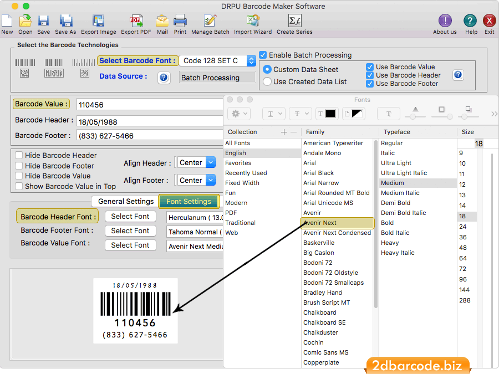This screenshot has width=499, height=374.
Task: Switch to General Settings tab
Action: tap(126, 201)
